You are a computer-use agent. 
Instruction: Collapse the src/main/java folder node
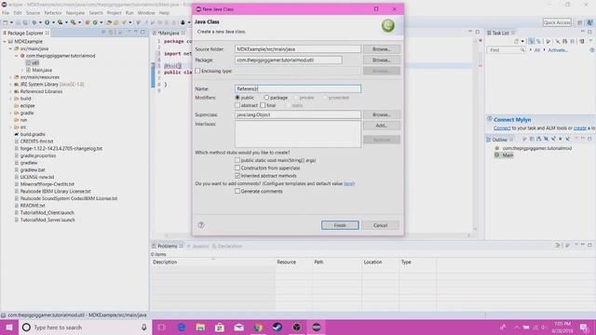pyautogui.click(x=10, y=48)
